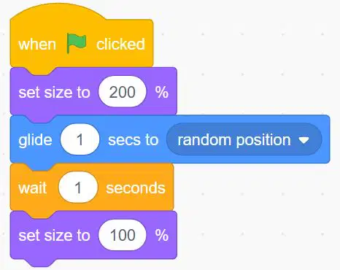
Task: Select the 200 size value field
Action: [122, 92]
